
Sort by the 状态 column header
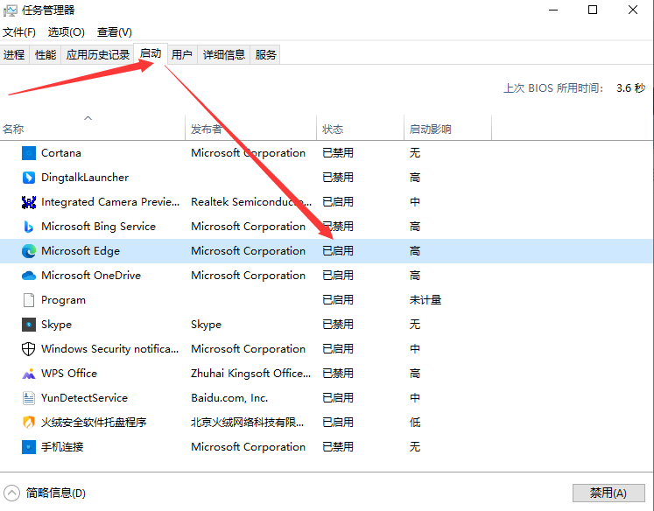361,129
